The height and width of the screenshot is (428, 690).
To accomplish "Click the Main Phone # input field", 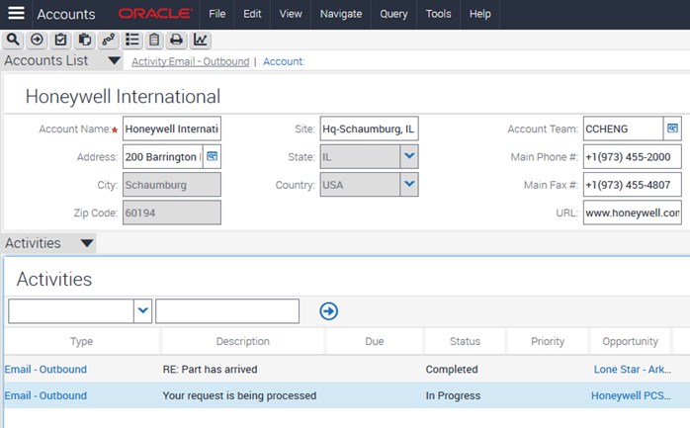I will click(633, 156).
